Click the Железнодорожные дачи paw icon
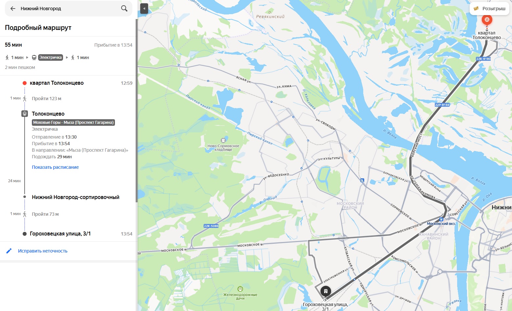The image size is (512, 311). pos(240,289)
